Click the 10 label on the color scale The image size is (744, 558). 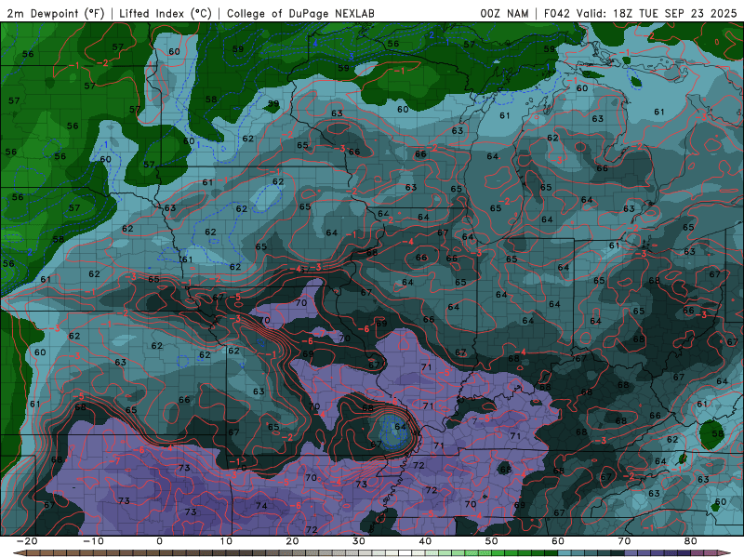(226, 541)
